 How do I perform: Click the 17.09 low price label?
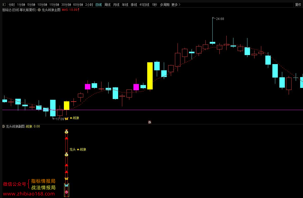[60, 119]
